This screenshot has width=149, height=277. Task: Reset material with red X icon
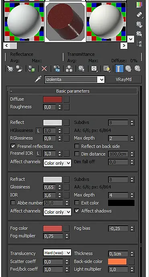pos(44,69)
